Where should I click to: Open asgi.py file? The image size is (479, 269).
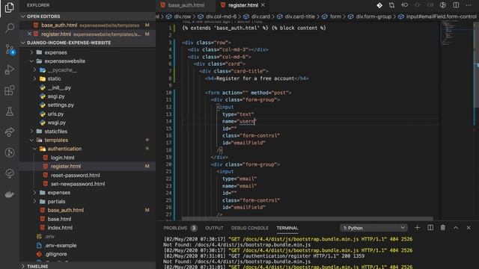pos(56,96)
